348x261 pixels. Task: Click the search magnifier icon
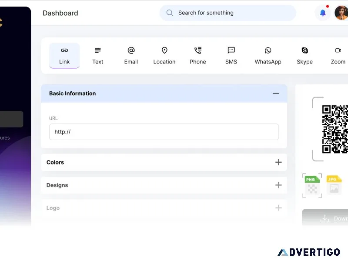[x=170, y=13]
